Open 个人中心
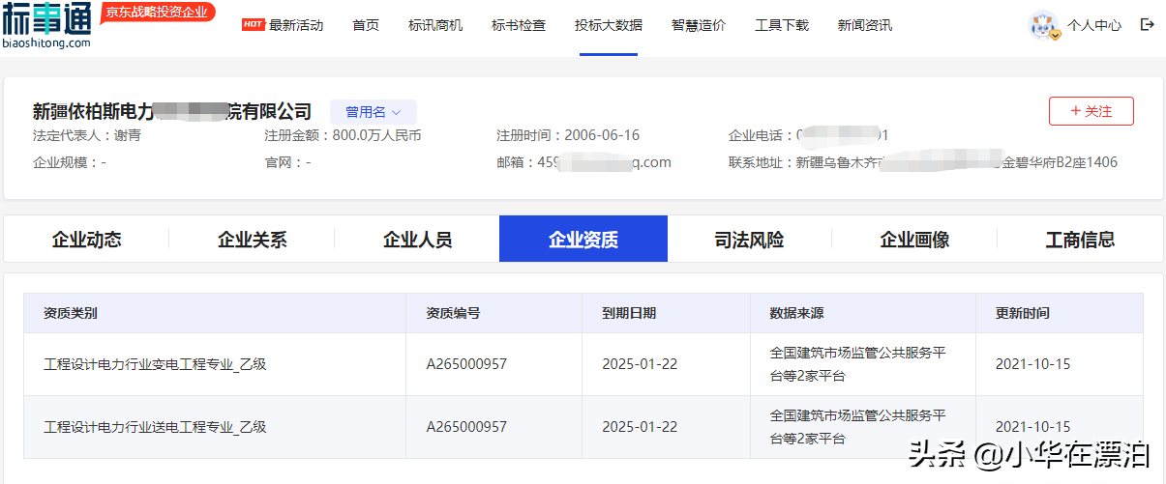 coord(1094,26)
